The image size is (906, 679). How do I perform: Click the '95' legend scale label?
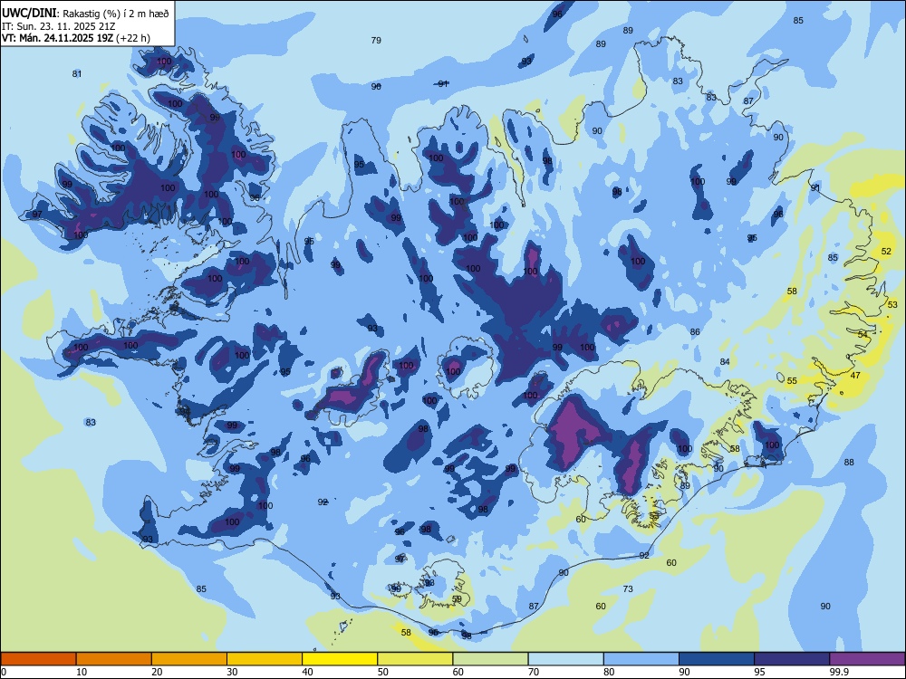click(760, 672)
